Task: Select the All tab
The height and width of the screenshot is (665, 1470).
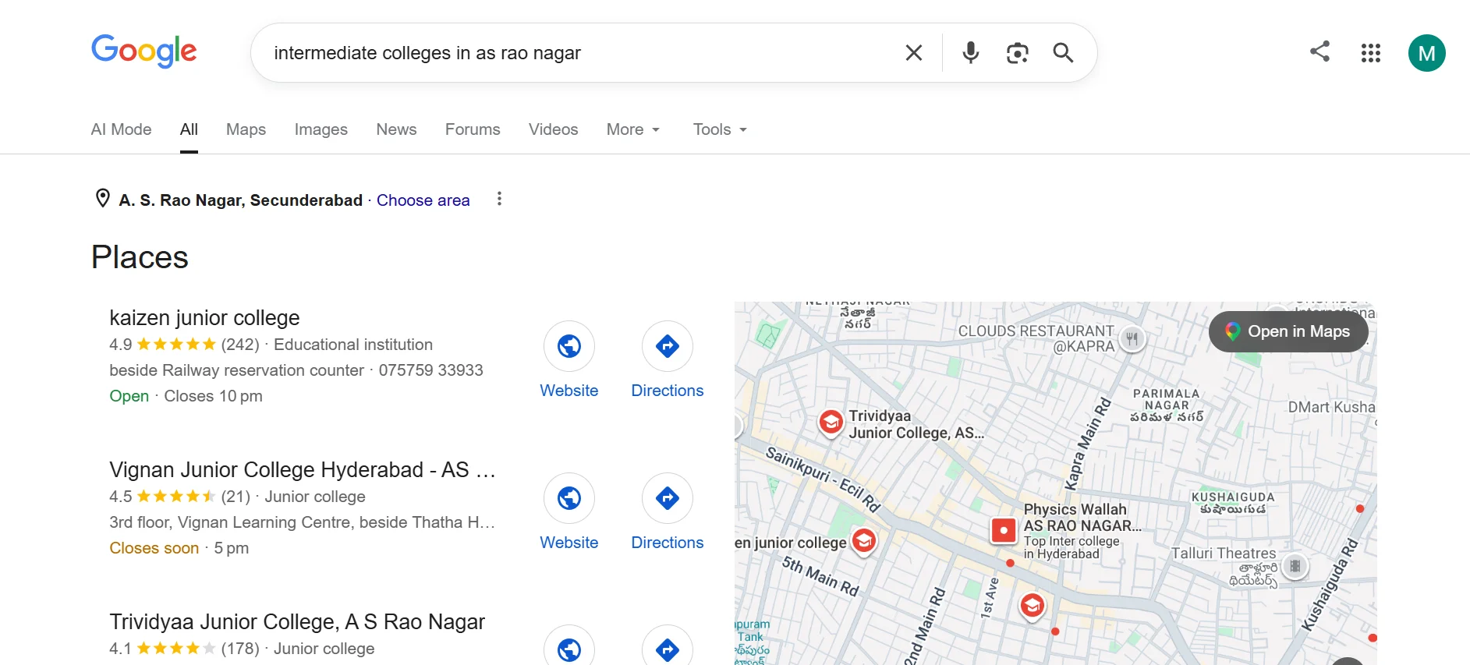Action: point(189,129)
